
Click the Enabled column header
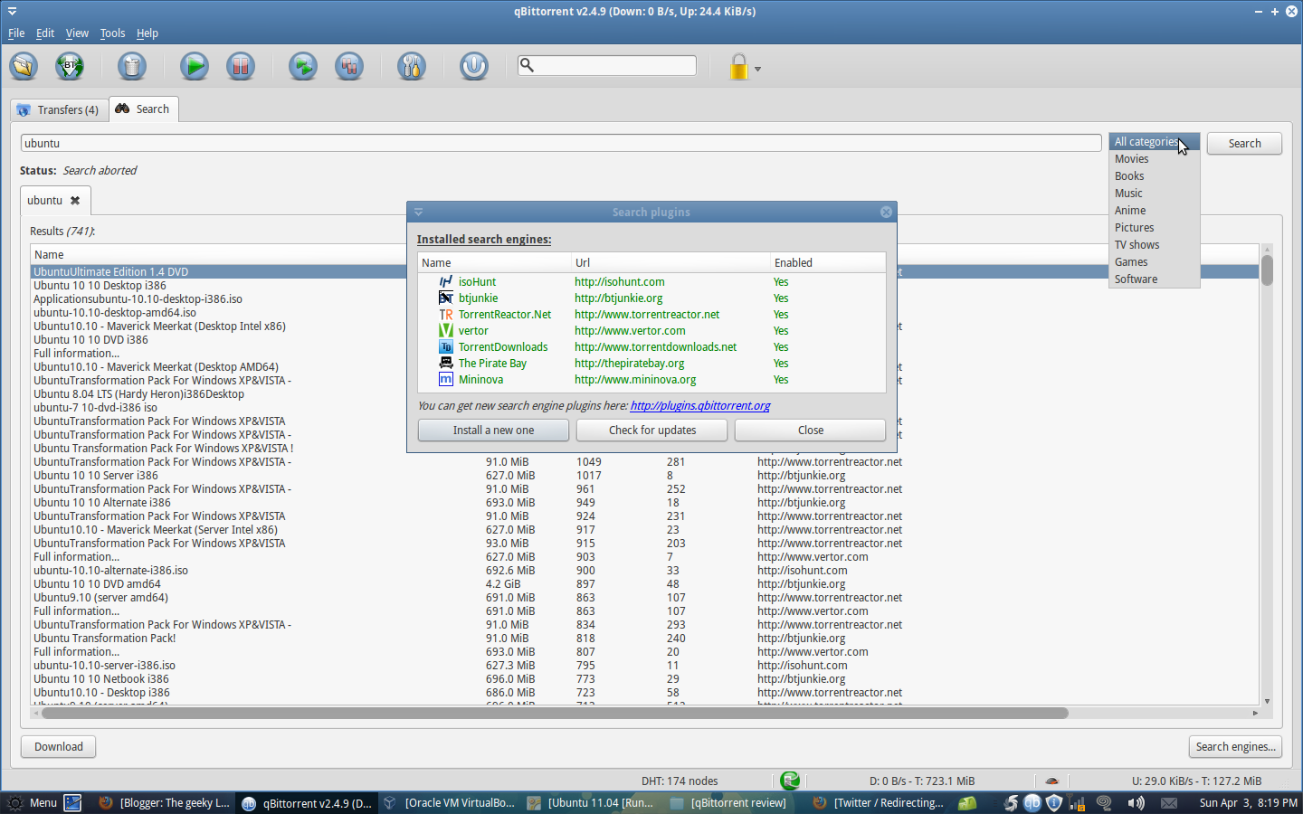coord(827,262)
